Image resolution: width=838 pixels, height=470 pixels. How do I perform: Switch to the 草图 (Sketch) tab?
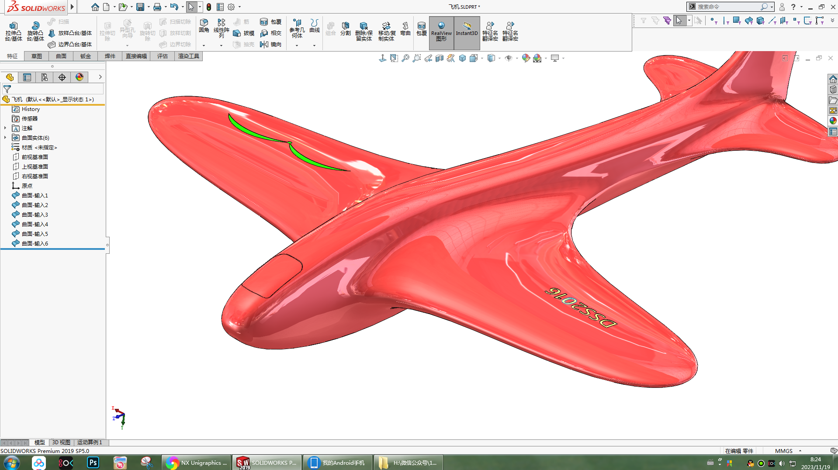click(x=37, y=56)
